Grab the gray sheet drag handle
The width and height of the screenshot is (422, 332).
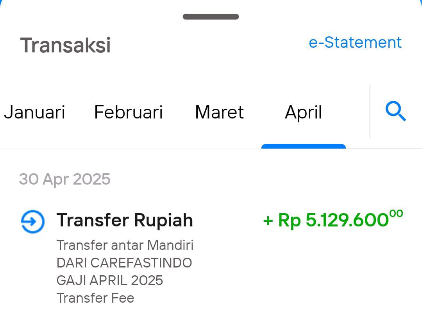[x=211, y=16]
